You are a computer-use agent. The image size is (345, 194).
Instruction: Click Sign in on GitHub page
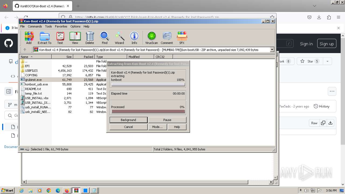point(306,44)
